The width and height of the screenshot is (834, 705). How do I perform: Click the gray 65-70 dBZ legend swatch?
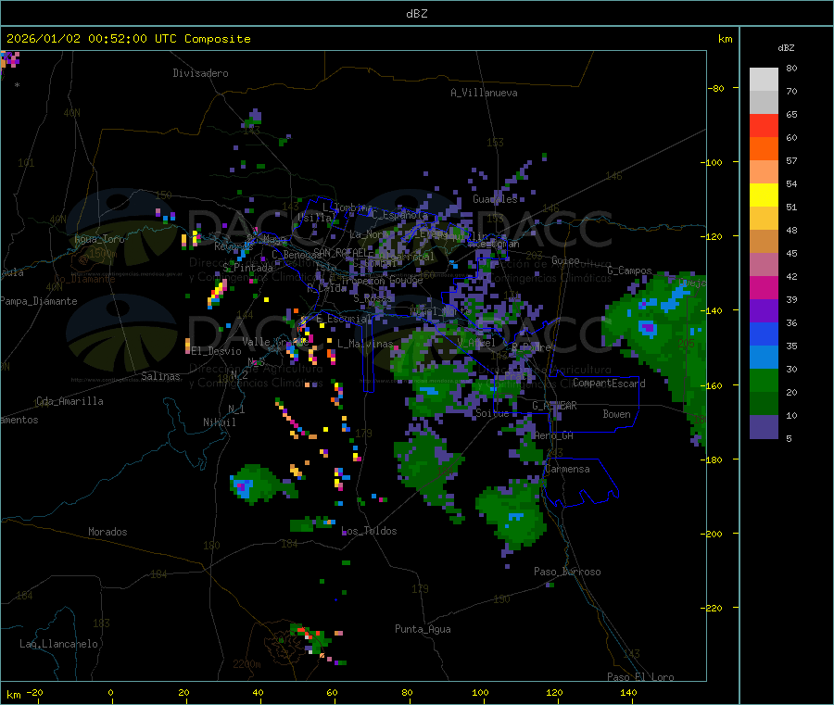764,103
